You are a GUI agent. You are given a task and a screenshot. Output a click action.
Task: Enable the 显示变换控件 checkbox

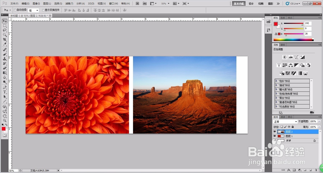[43, 10]
